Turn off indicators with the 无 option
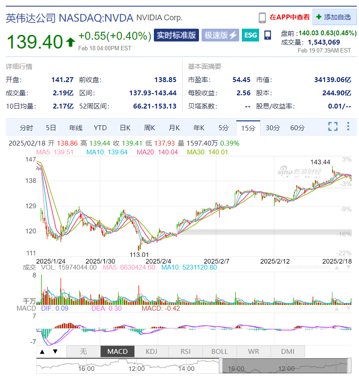This screenshot has height=379, width=359. click(x=83, y=352)
